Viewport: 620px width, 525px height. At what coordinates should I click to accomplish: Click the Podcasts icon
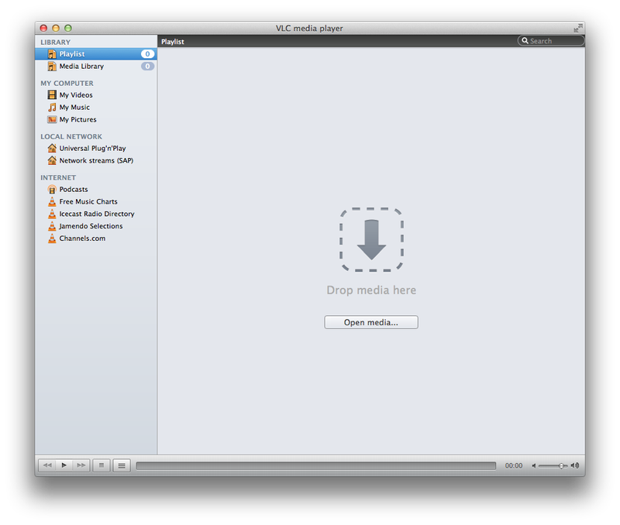(52, 189)
